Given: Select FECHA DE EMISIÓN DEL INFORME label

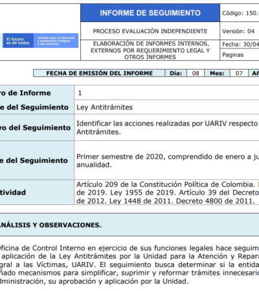Looking at the screenshot, I should pyautogui.click(x=100, y=73).
